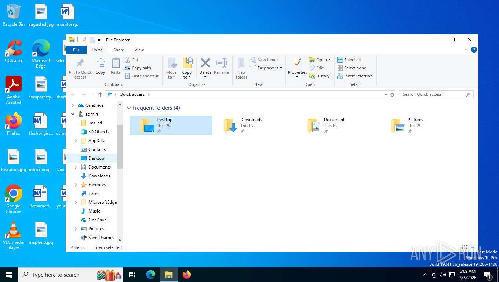The width and height of the screenshot is (499, 282).
Task: Open Delete dropdown arrow
Action: 205,77
